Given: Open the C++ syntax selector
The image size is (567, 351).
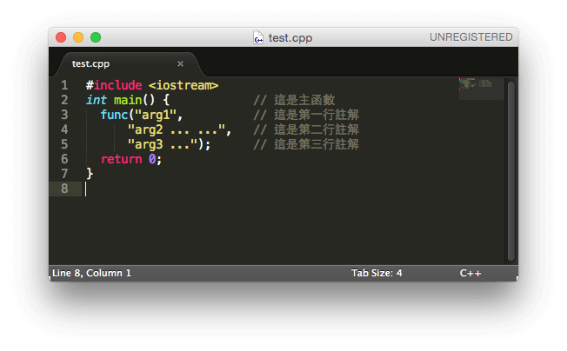Looking at the screenshot, I should pos(470,273).
